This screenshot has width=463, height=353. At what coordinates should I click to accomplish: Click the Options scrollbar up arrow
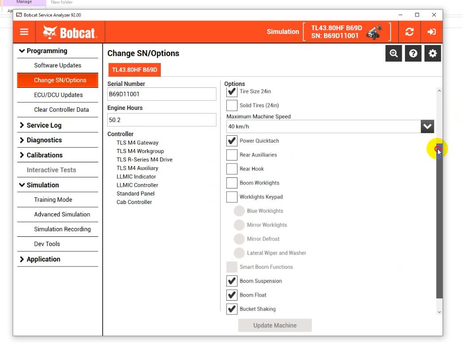pos(440,91)
